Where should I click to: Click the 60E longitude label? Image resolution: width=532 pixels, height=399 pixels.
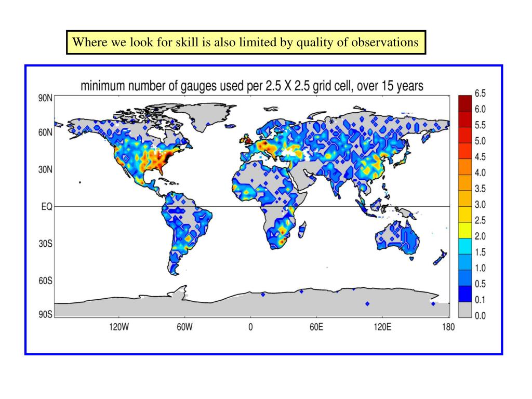(x=316, y=327)
